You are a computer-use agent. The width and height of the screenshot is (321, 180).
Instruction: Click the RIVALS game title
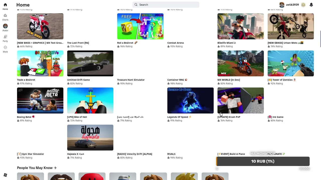[171, 154]
